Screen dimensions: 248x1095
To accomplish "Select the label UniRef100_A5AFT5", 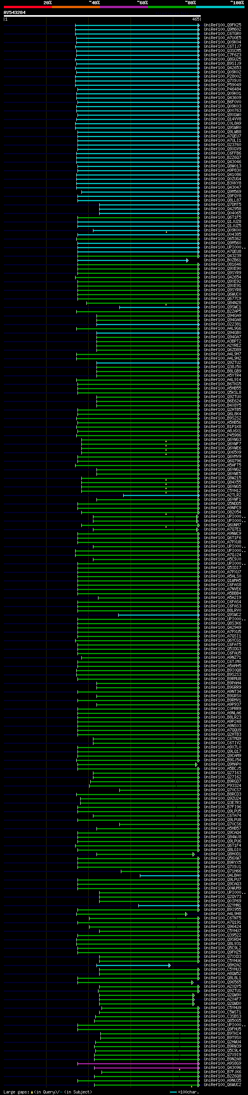I will [222, 465].
